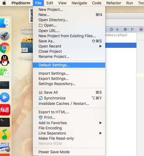Viewport: 144px width, 156px height.
Task: Click the scroll-from-source target icon
Action: point(111,29)
